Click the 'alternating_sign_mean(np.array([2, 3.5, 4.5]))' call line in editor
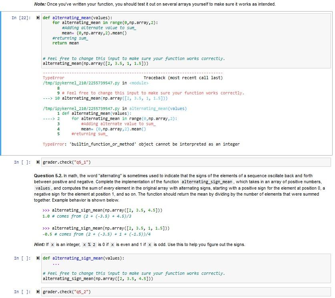Image resolution: width=335 pixels, height=298 pixels. (x=98, y=279)
